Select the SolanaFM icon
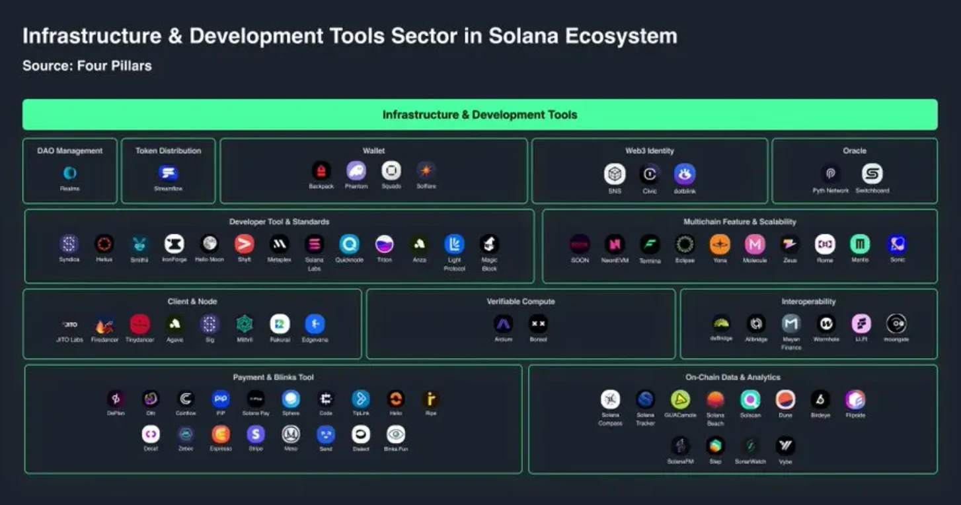The image size is (961, 505). [x=680, y=446]
